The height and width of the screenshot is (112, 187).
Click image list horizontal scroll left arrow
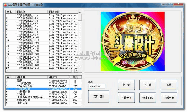[7, 71]
